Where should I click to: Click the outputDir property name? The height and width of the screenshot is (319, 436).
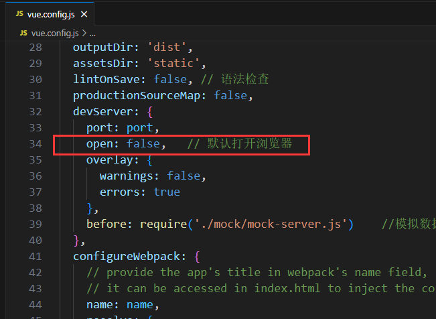coord(103,48)
